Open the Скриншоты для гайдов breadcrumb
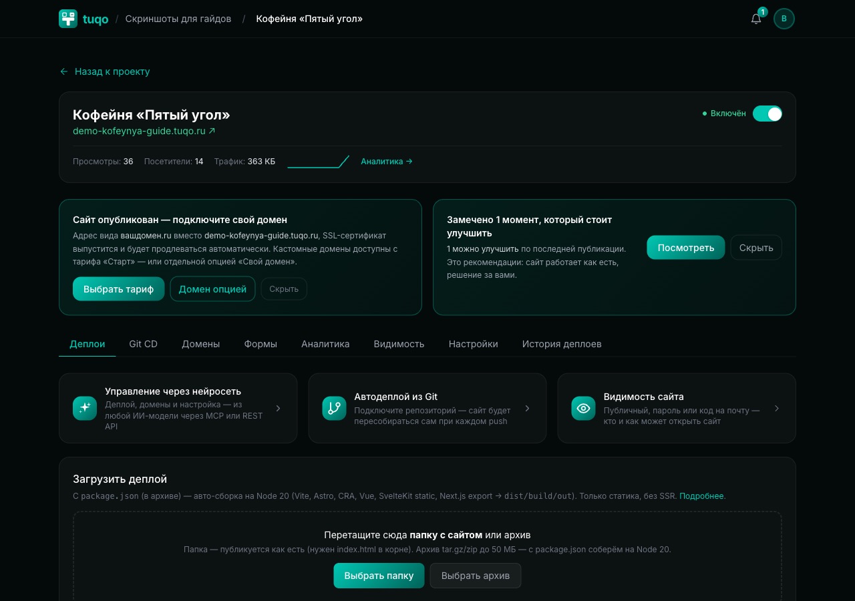Screen dimensions: 855x601 [178, 19]
